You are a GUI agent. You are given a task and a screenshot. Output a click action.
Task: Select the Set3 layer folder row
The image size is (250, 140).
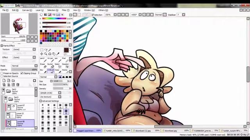pos(19,99)
